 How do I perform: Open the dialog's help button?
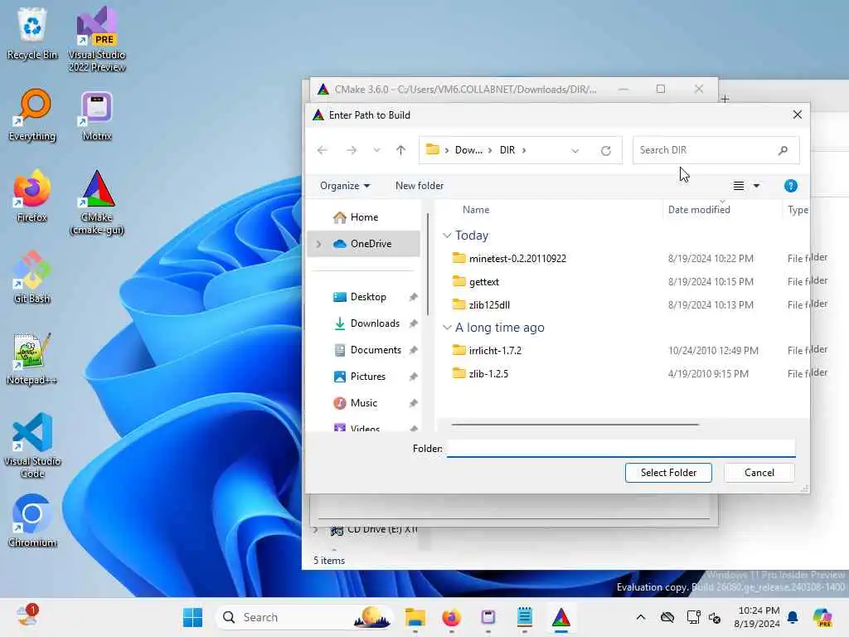pyautogui.click(x=790, y=186)
